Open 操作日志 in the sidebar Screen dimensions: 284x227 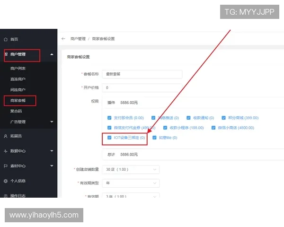coord(18,195)
